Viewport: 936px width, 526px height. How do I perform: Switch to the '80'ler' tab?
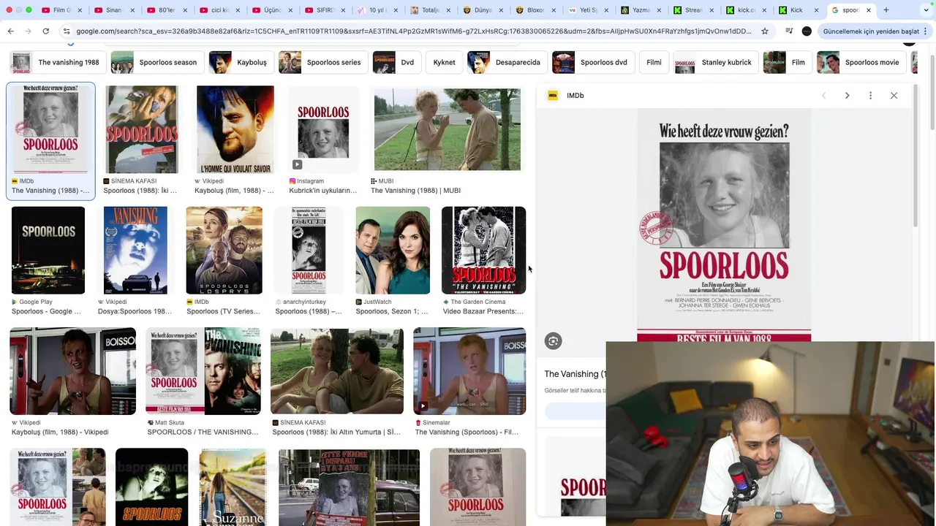166,10
